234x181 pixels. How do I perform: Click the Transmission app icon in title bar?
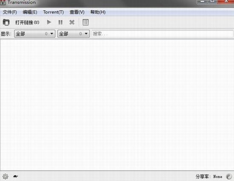3,2
